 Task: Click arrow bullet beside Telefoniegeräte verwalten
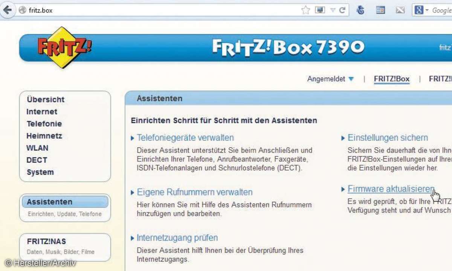[x=132, y=139]
